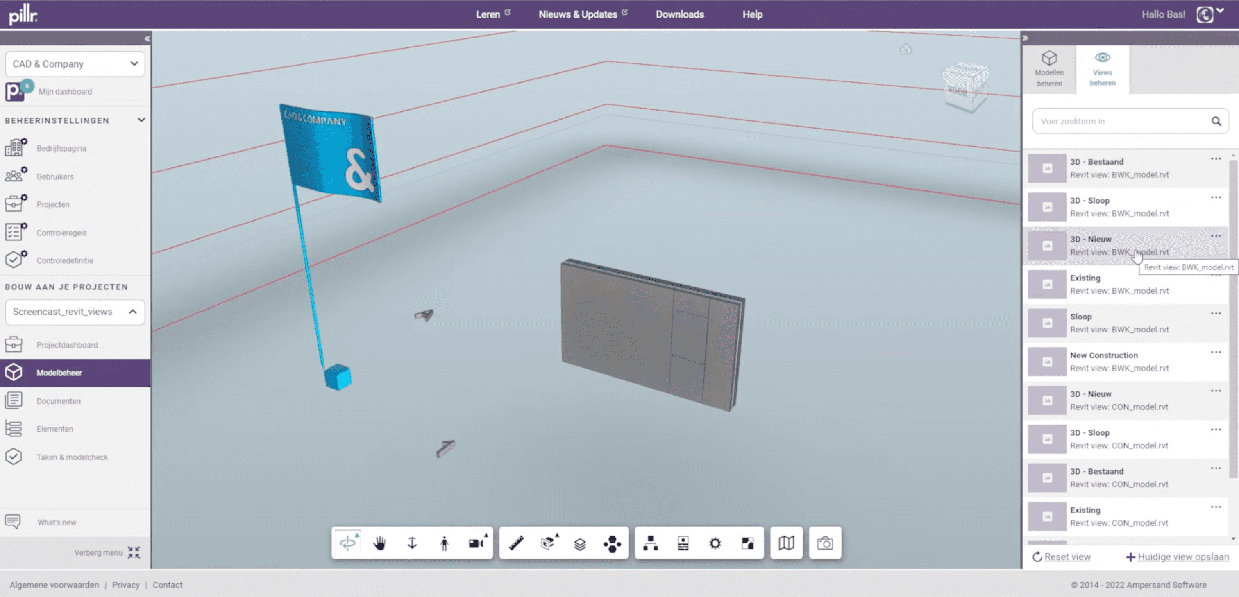This screenshot has height=597, width=1239.
Task: Open Projecten settings
Action: (53, 204)
